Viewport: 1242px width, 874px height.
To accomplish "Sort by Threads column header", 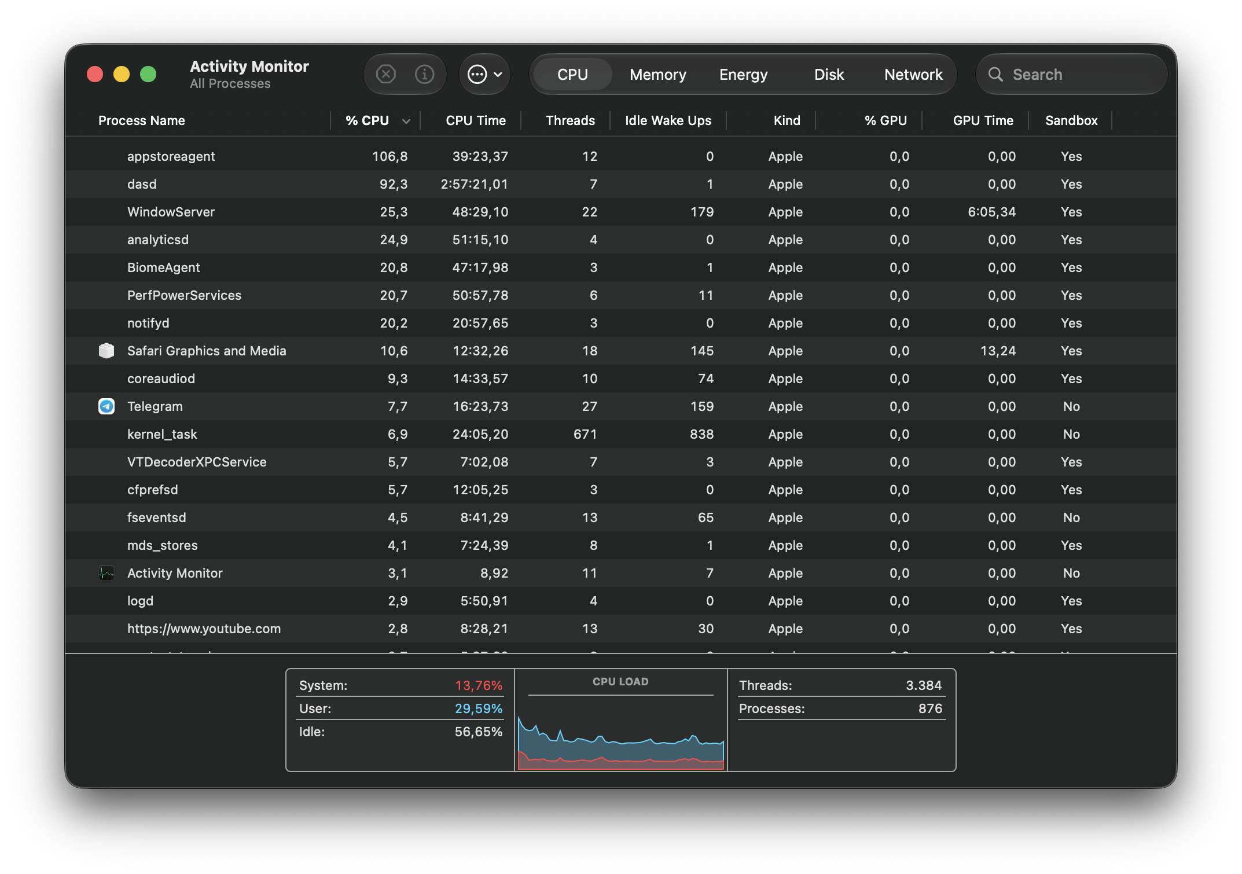I will pos(570,120).
